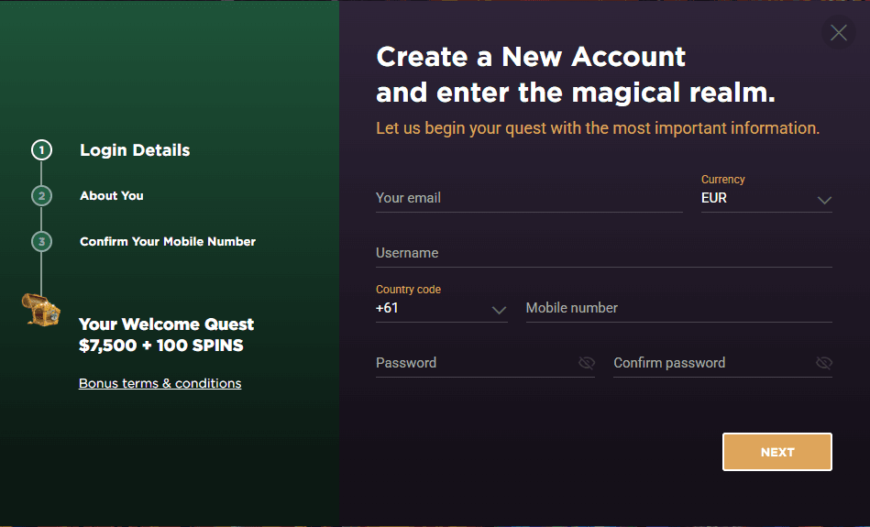The image size is (870, 527).
Task: Expand the Currency dropdown chevron
Action: click(x=824, y=200)
